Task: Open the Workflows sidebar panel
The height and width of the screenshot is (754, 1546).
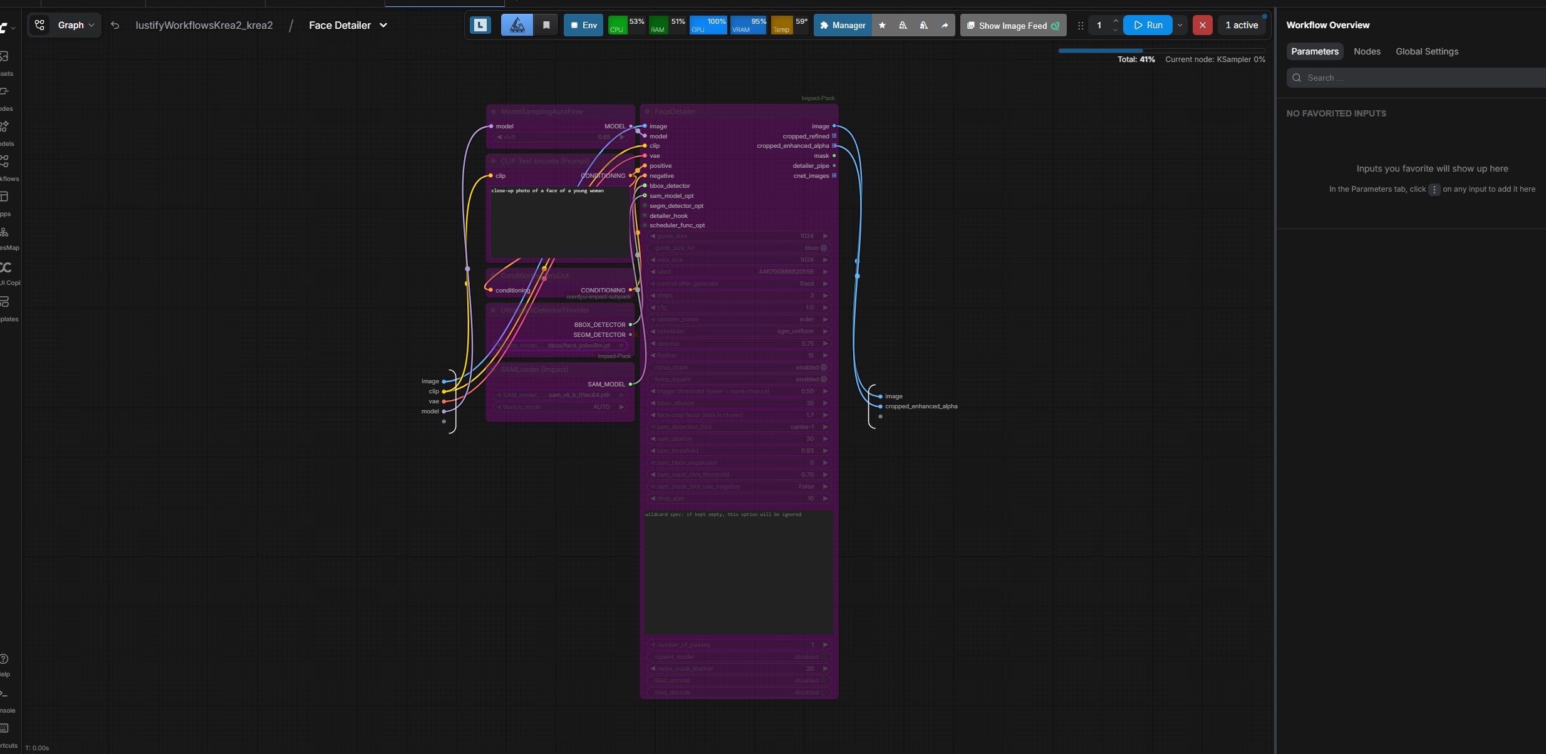Action: pyautogui.click(x=5, y=168)
